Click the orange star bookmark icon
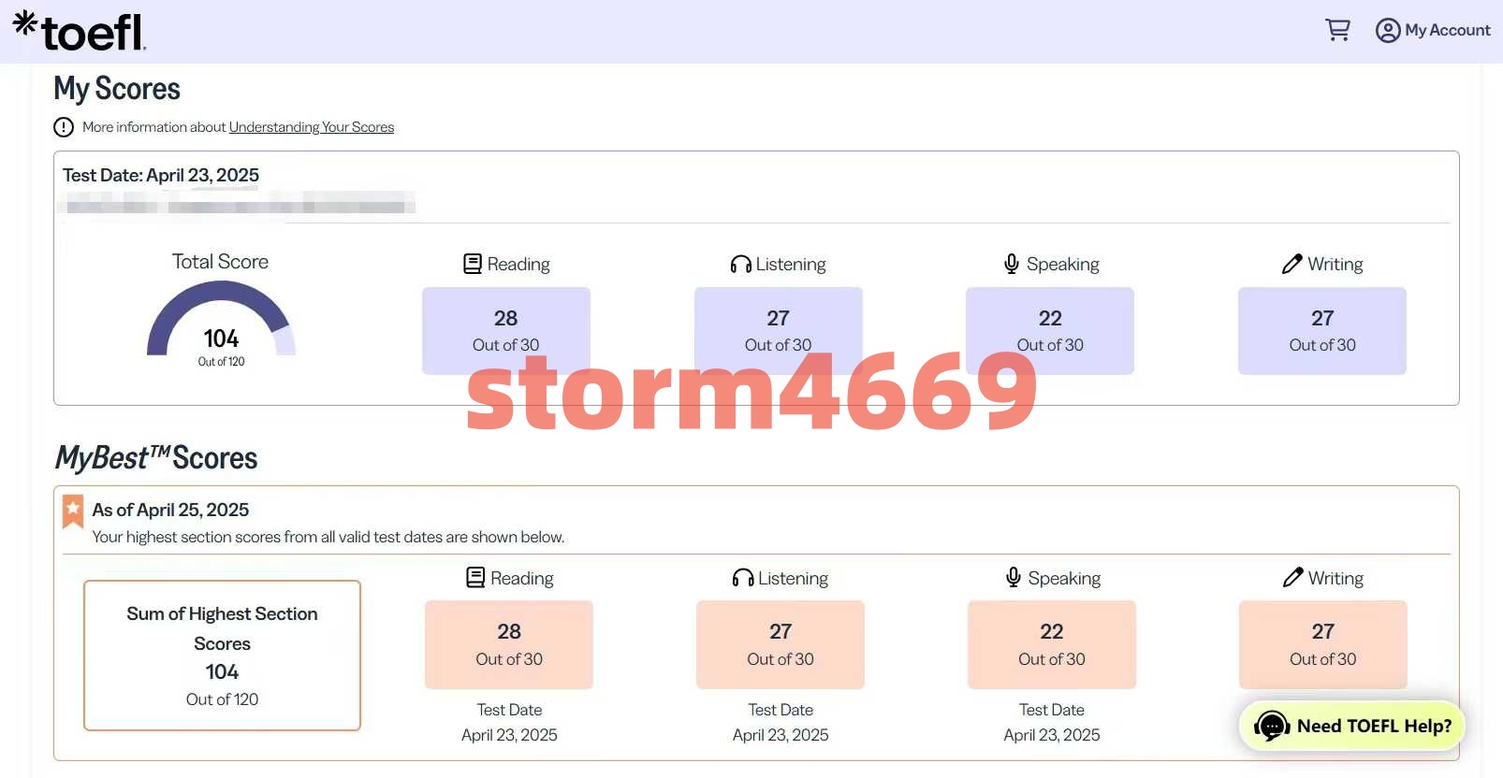This screenshot has width=1503, height=778. [72, 511]
